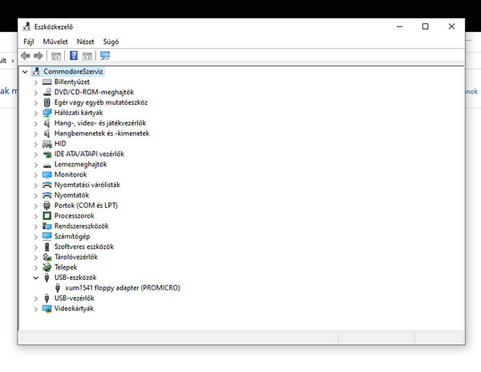
Task: Select the Telepek battery icon
Action: [x=47, y=267]
